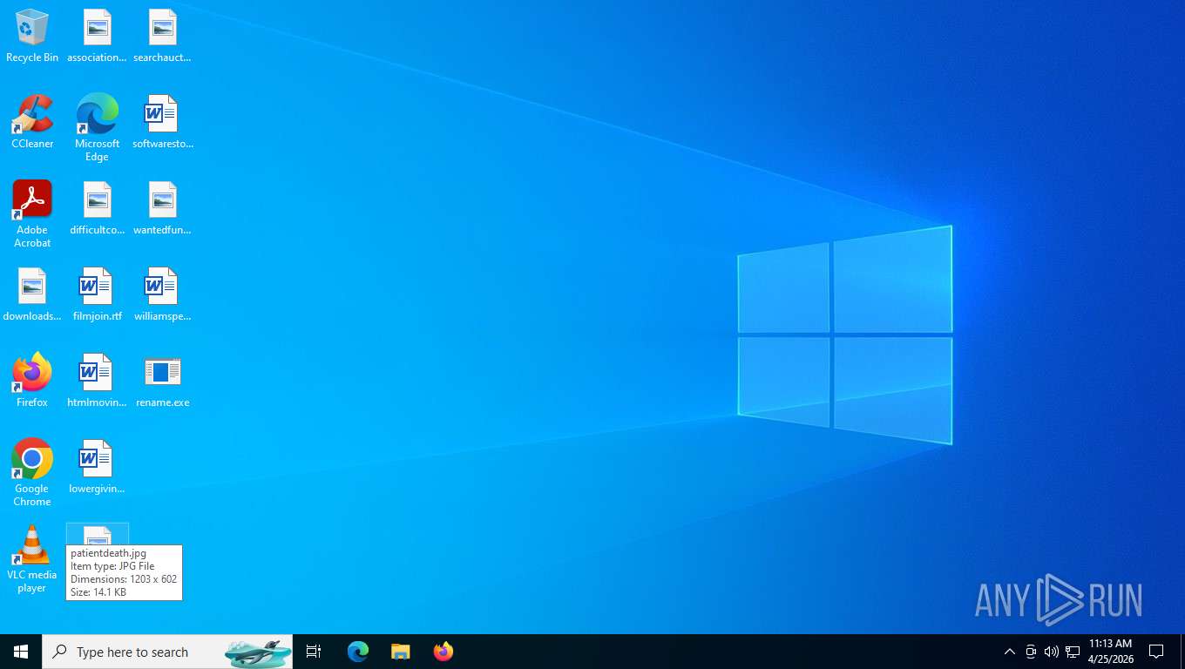Screen dimensions: 1185x669
Task: Click the Show desktop strip
Action: 1182,652
